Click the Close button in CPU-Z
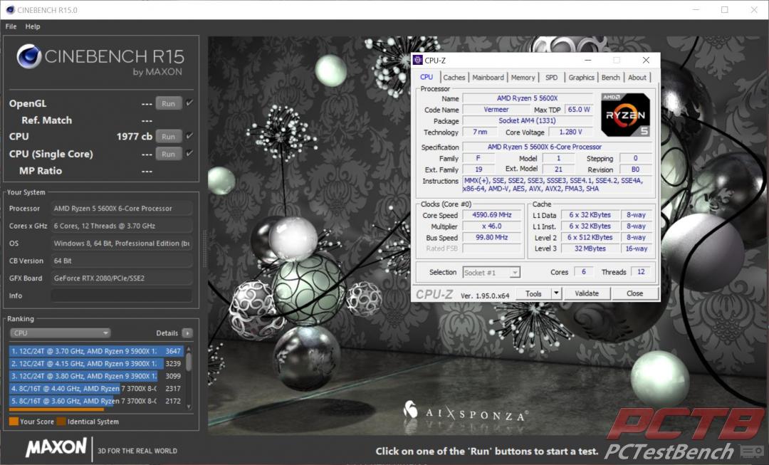Screen dimensions: 769x465 pyautogui.click(x=634, y=293)
